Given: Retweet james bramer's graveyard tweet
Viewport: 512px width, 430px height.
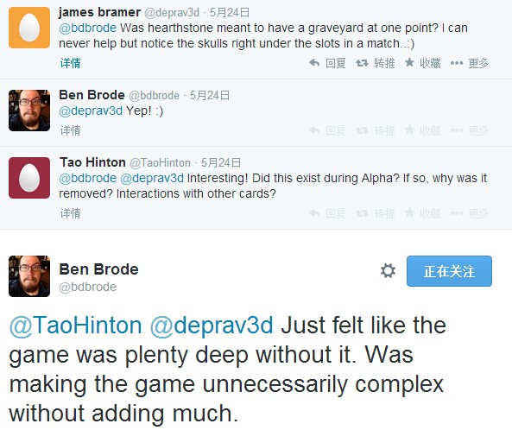Looking at the screenshot, I should 376,63.
